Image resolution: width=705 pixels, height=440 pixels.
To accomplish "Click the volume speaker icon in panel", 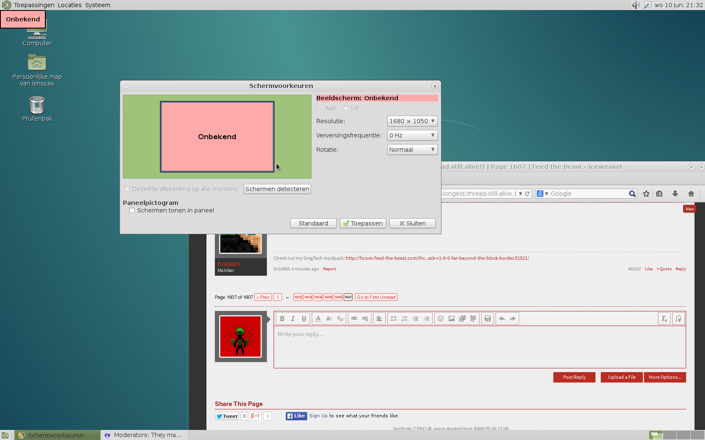I will [x=636, y=5].
